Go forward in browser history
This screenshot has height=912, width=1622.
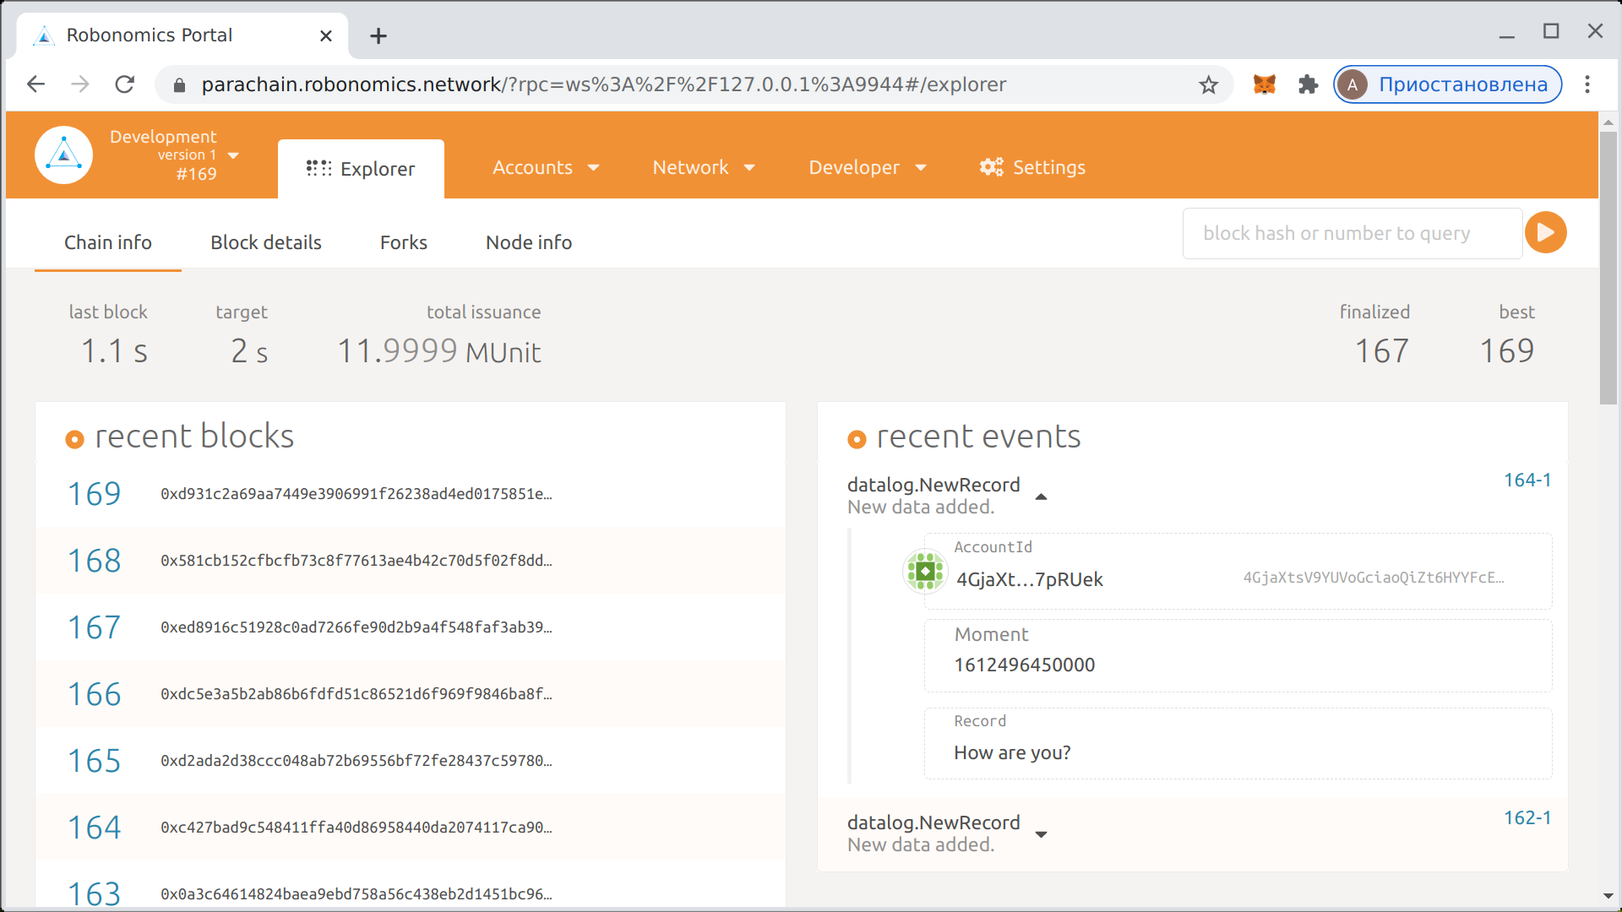[x=80, y=84]
